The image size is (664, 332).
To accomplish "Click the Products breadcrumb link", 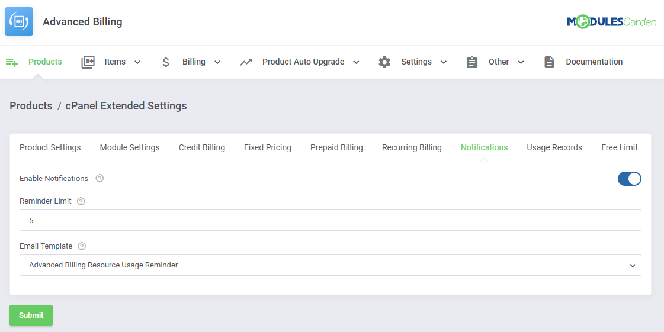I will point(31,106).
